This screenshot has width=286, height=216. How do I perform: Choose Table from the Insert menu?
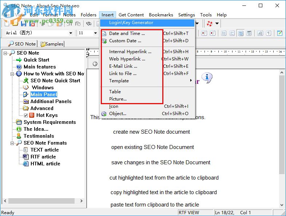pos(147,92)
